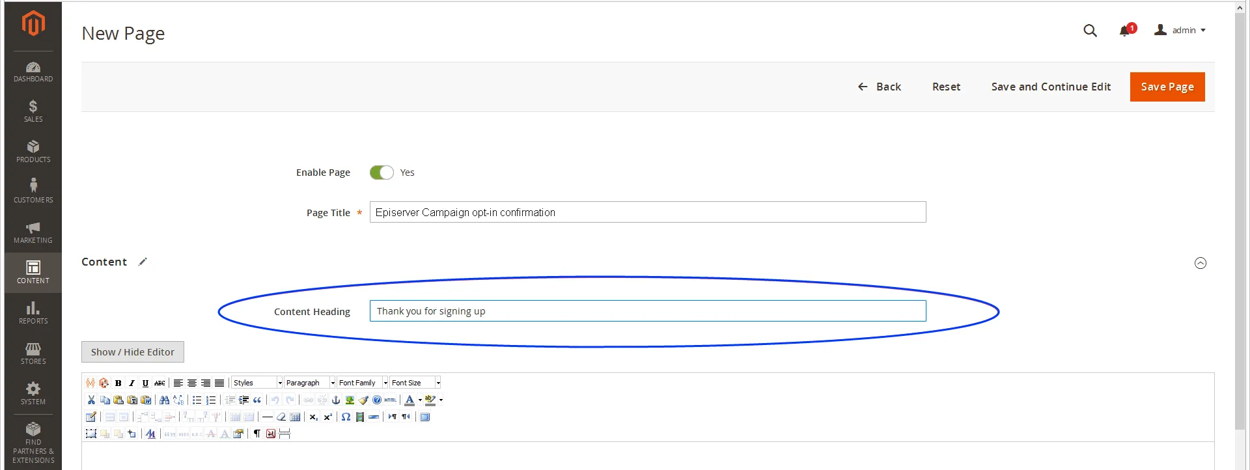Apply blockquote using the quote icon
This screenshot has width=1250, height=470.
pos(257,400)
